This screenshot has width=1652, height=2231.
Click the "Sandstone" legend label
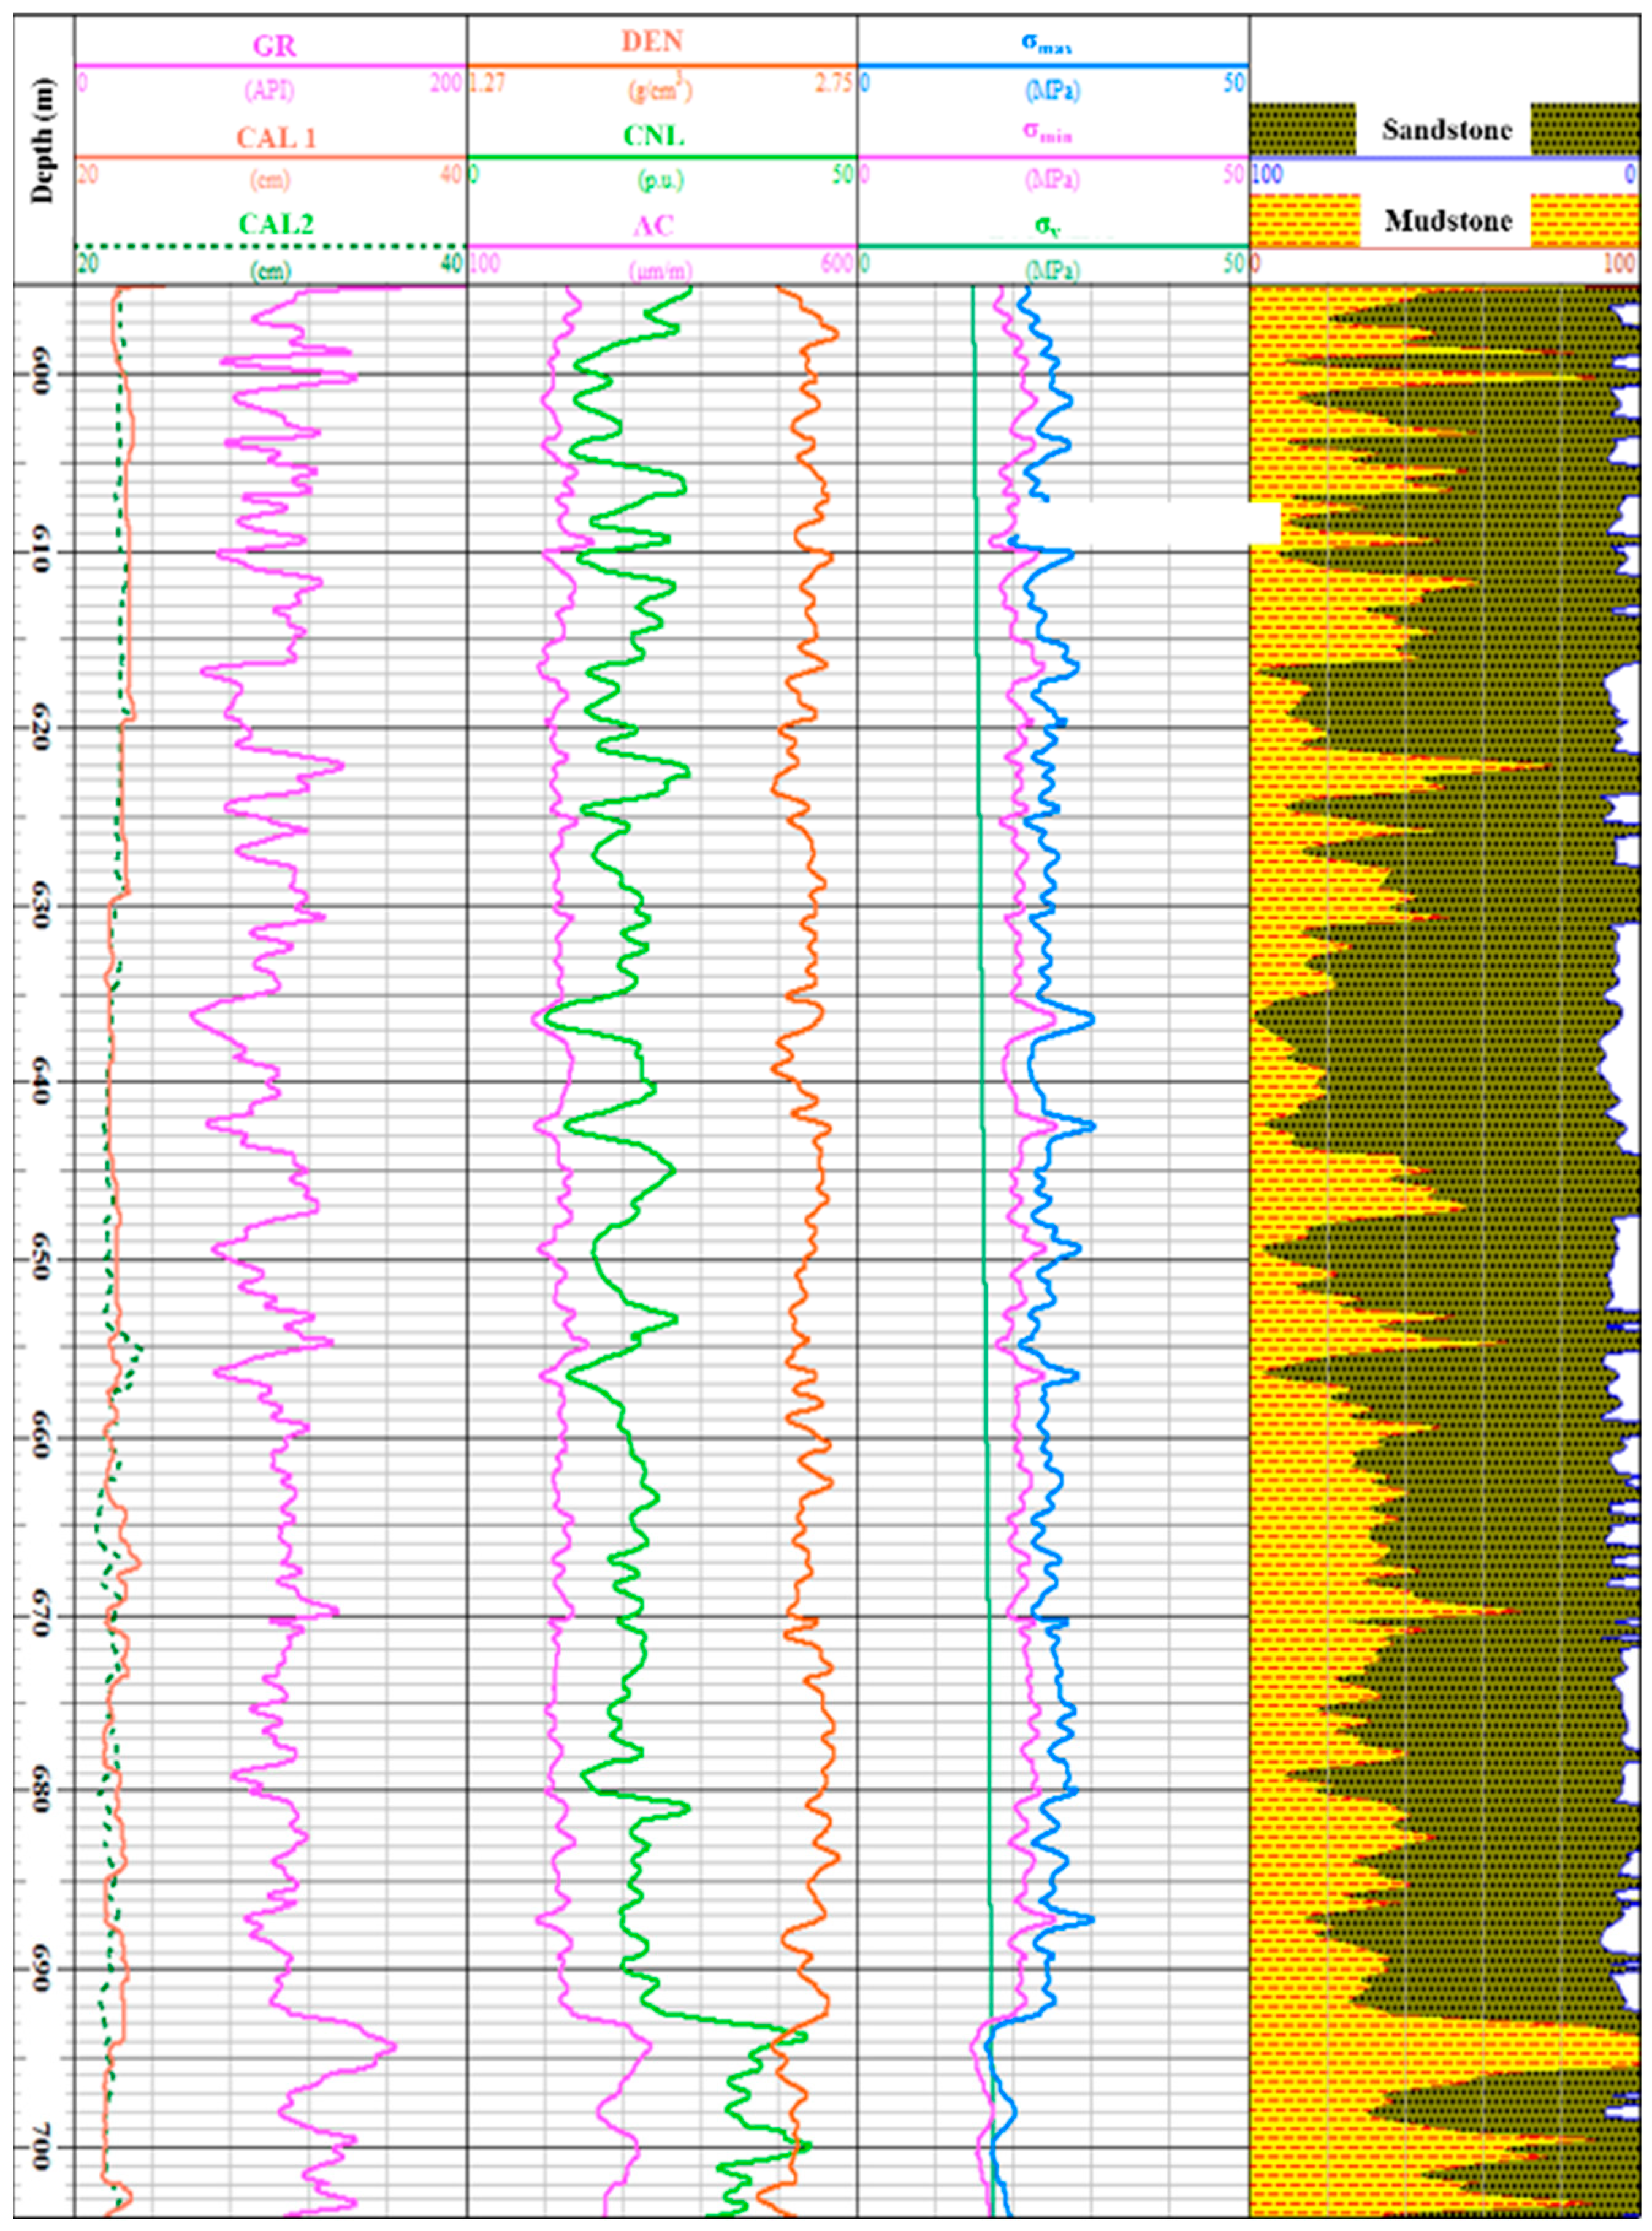pos(1447,129)
